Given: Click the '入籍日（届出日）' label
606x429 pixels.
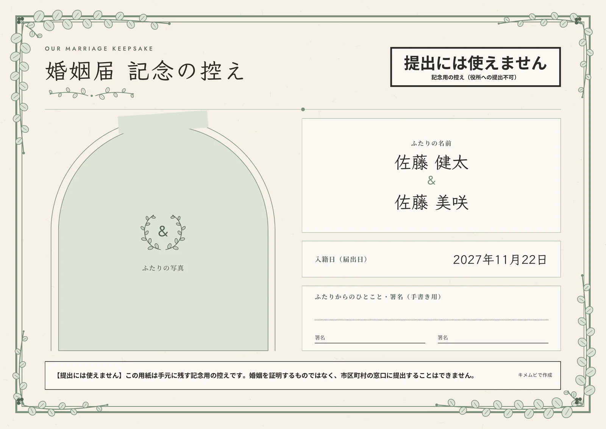Looking at the screenshot, I should [x=341, y=259].
